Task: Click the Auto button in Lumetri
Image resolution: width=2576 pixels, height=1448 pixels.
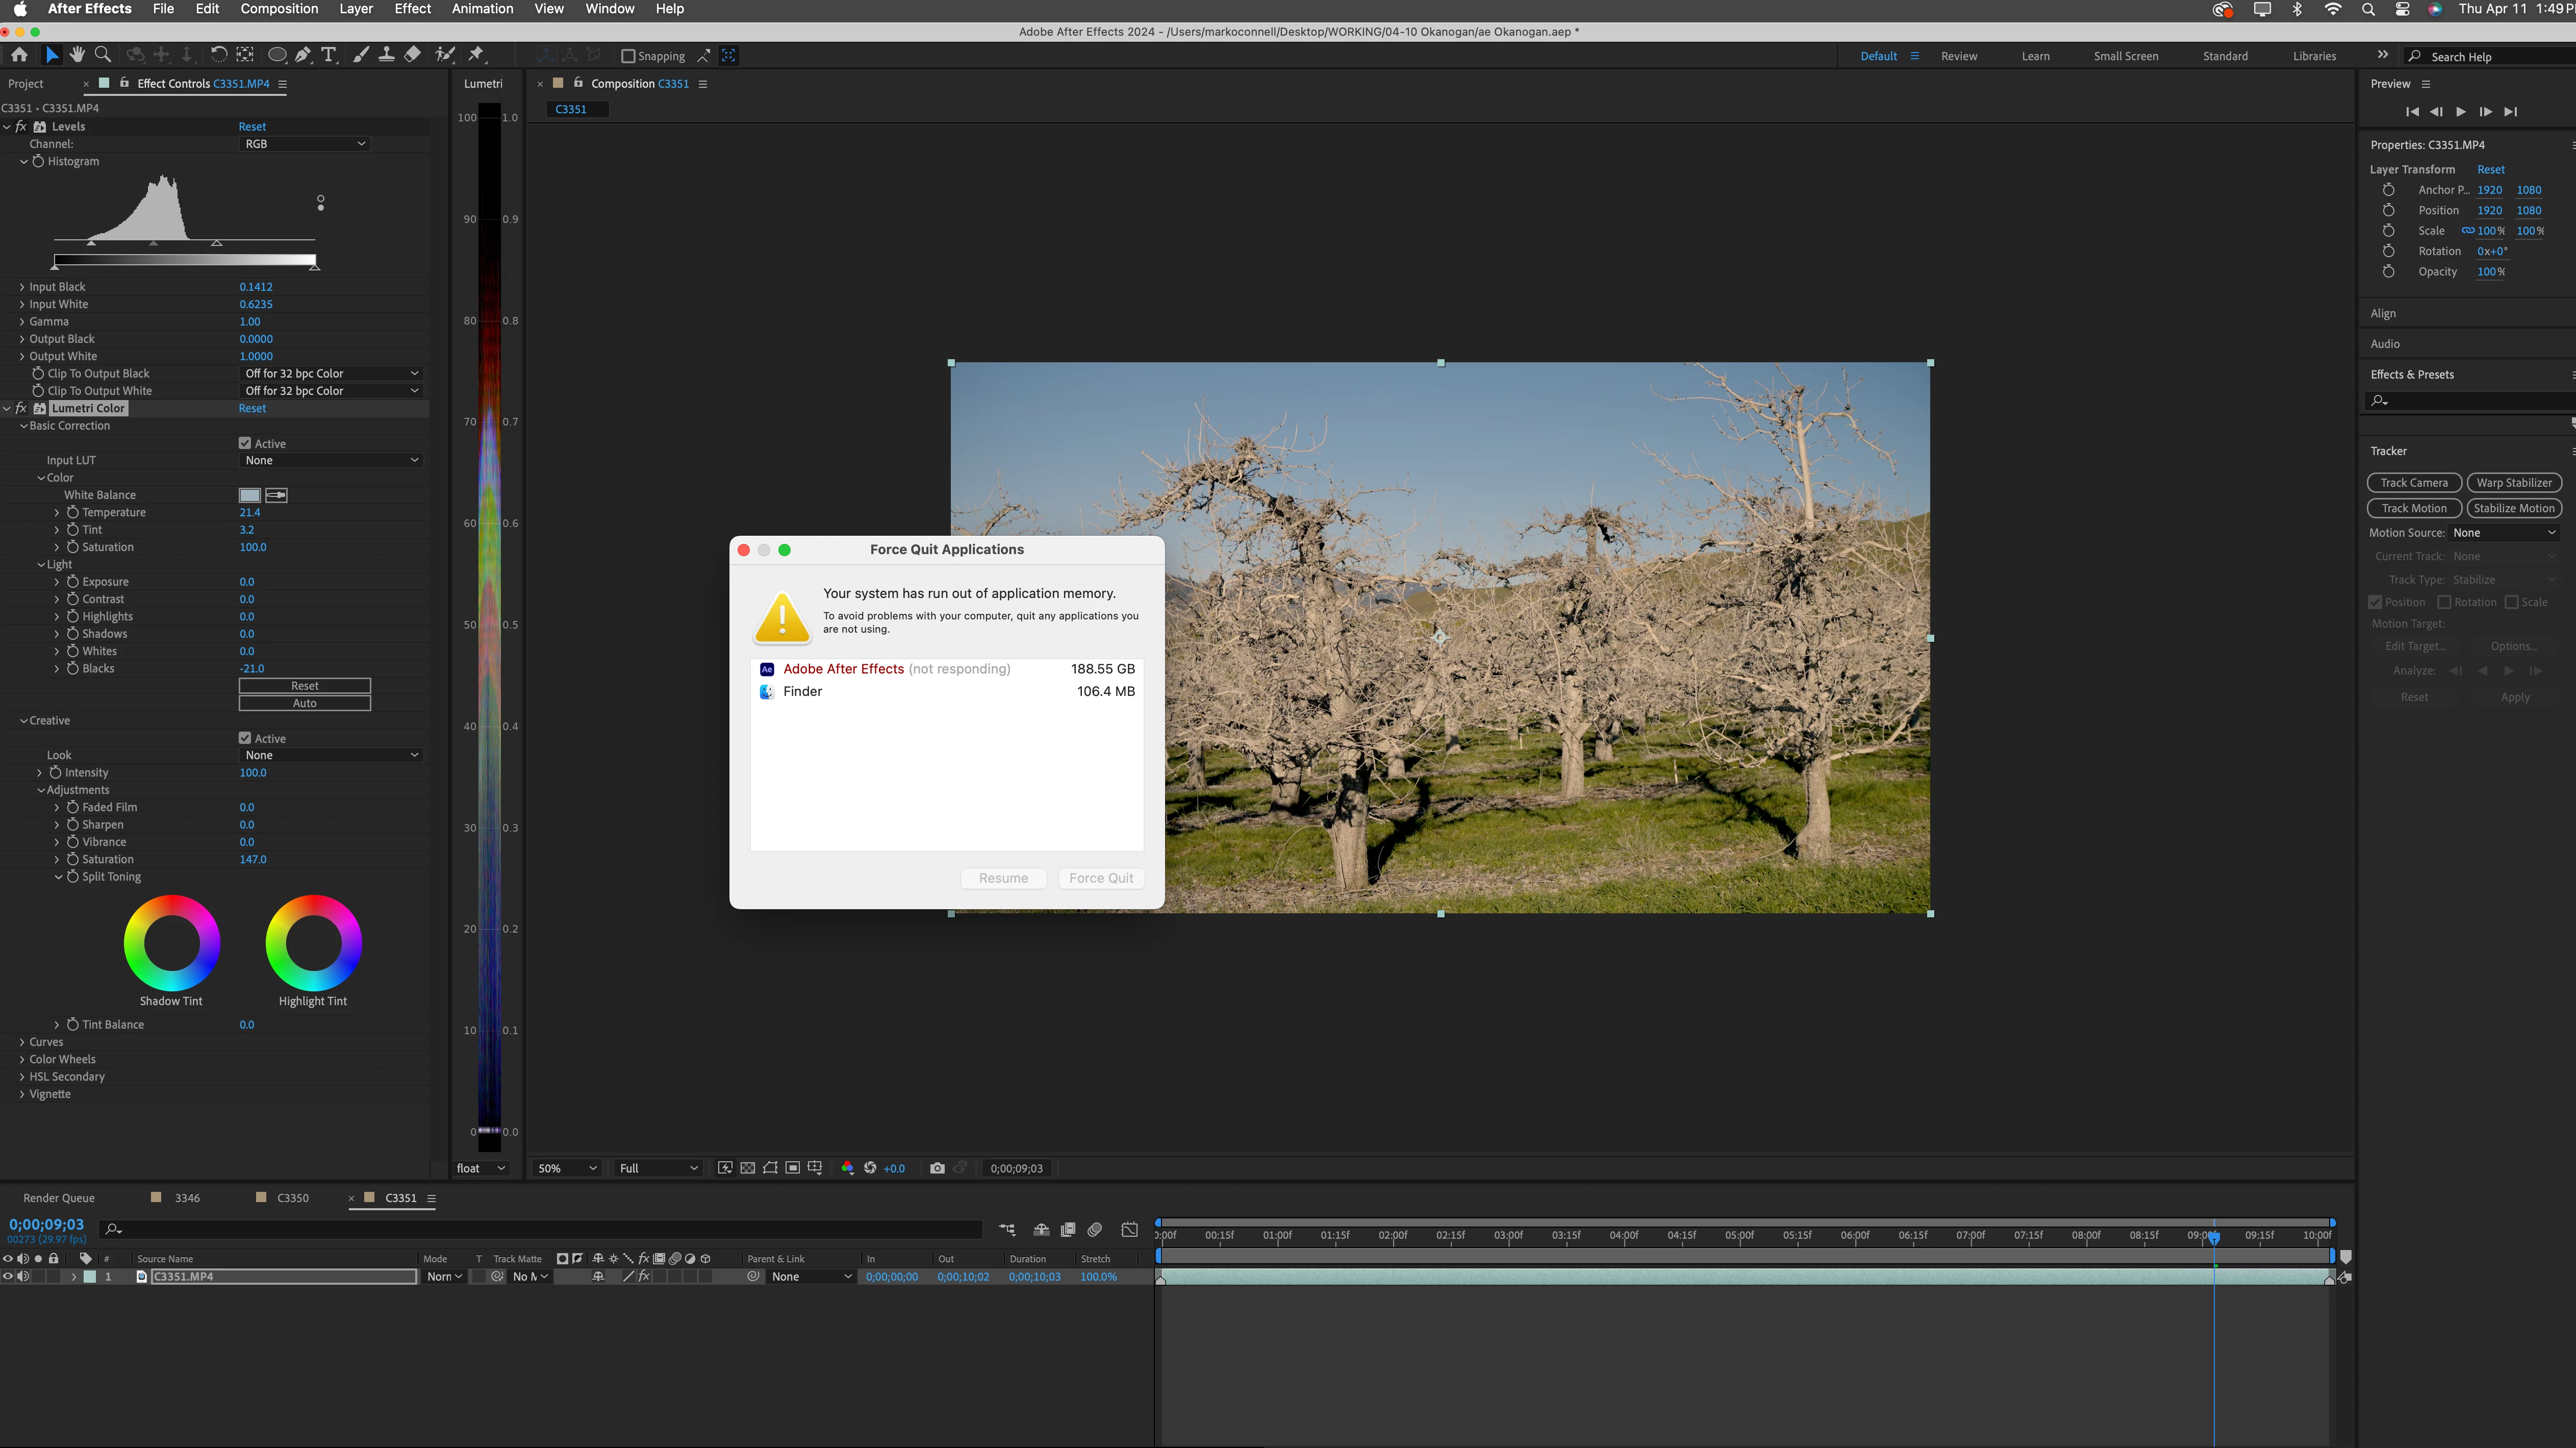Action: coord(304,703)
